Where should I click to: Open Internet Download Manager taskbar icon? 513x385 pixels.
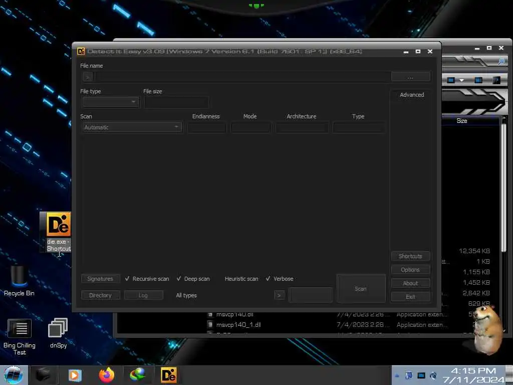137,375
